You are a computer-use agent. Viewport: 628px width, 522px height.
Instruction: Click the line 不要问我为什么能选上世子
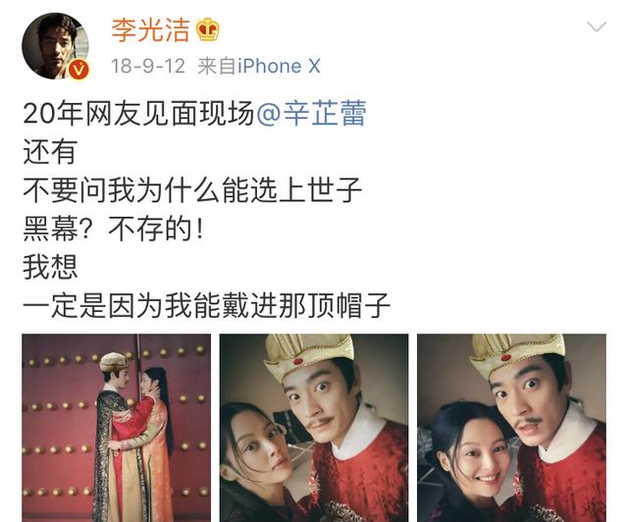coord(192,190)
